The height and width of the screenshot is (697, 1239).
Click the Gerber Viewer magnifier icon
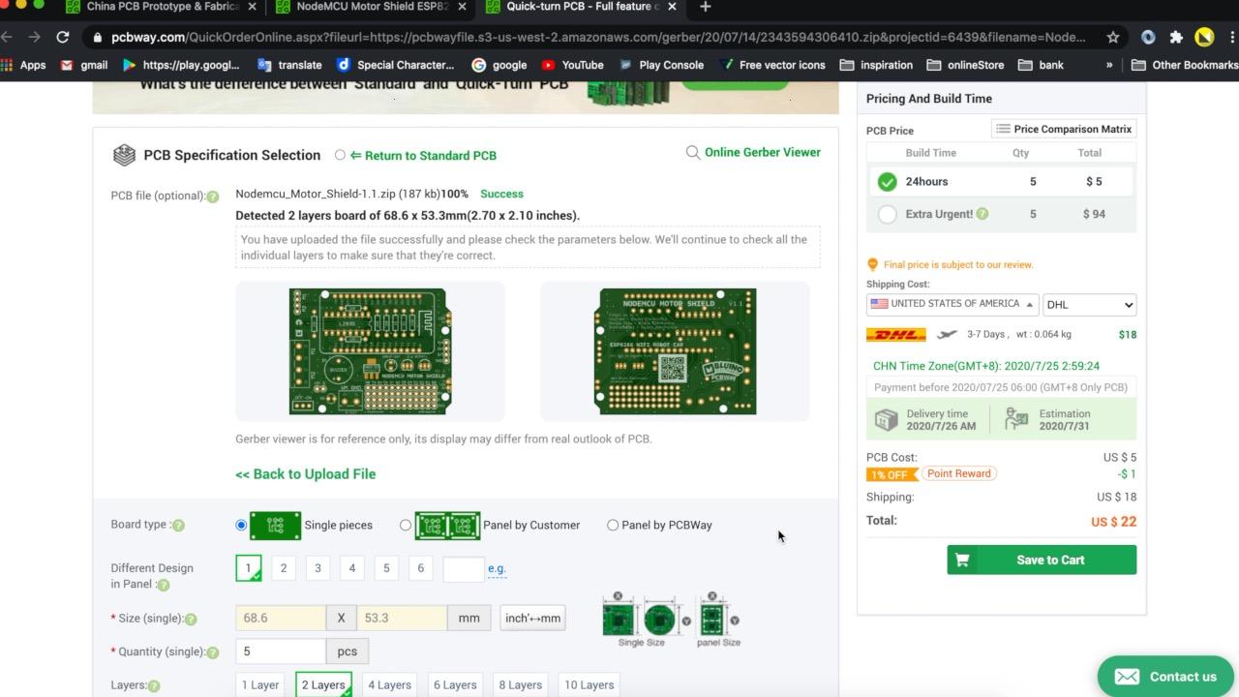[x=693, y=152]
